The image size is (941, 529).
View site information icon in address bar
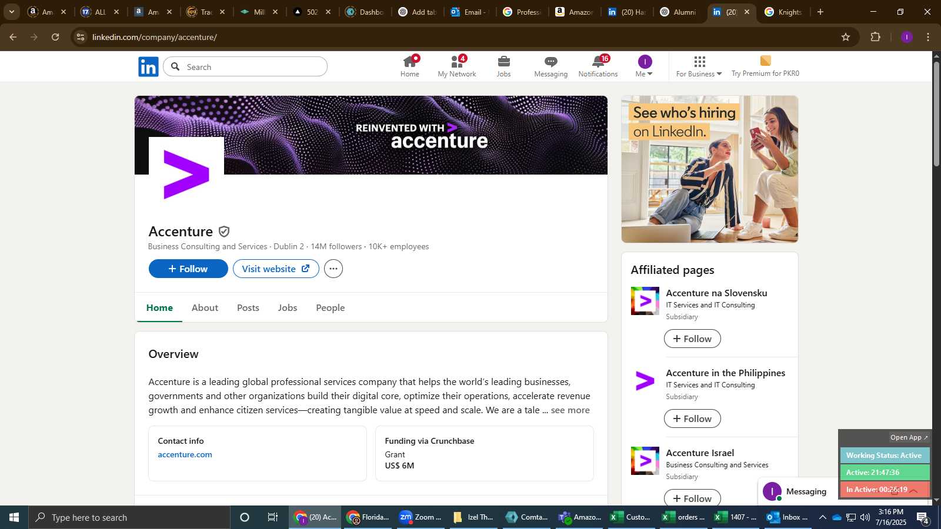pyautogui.click(x=81, y=37)
